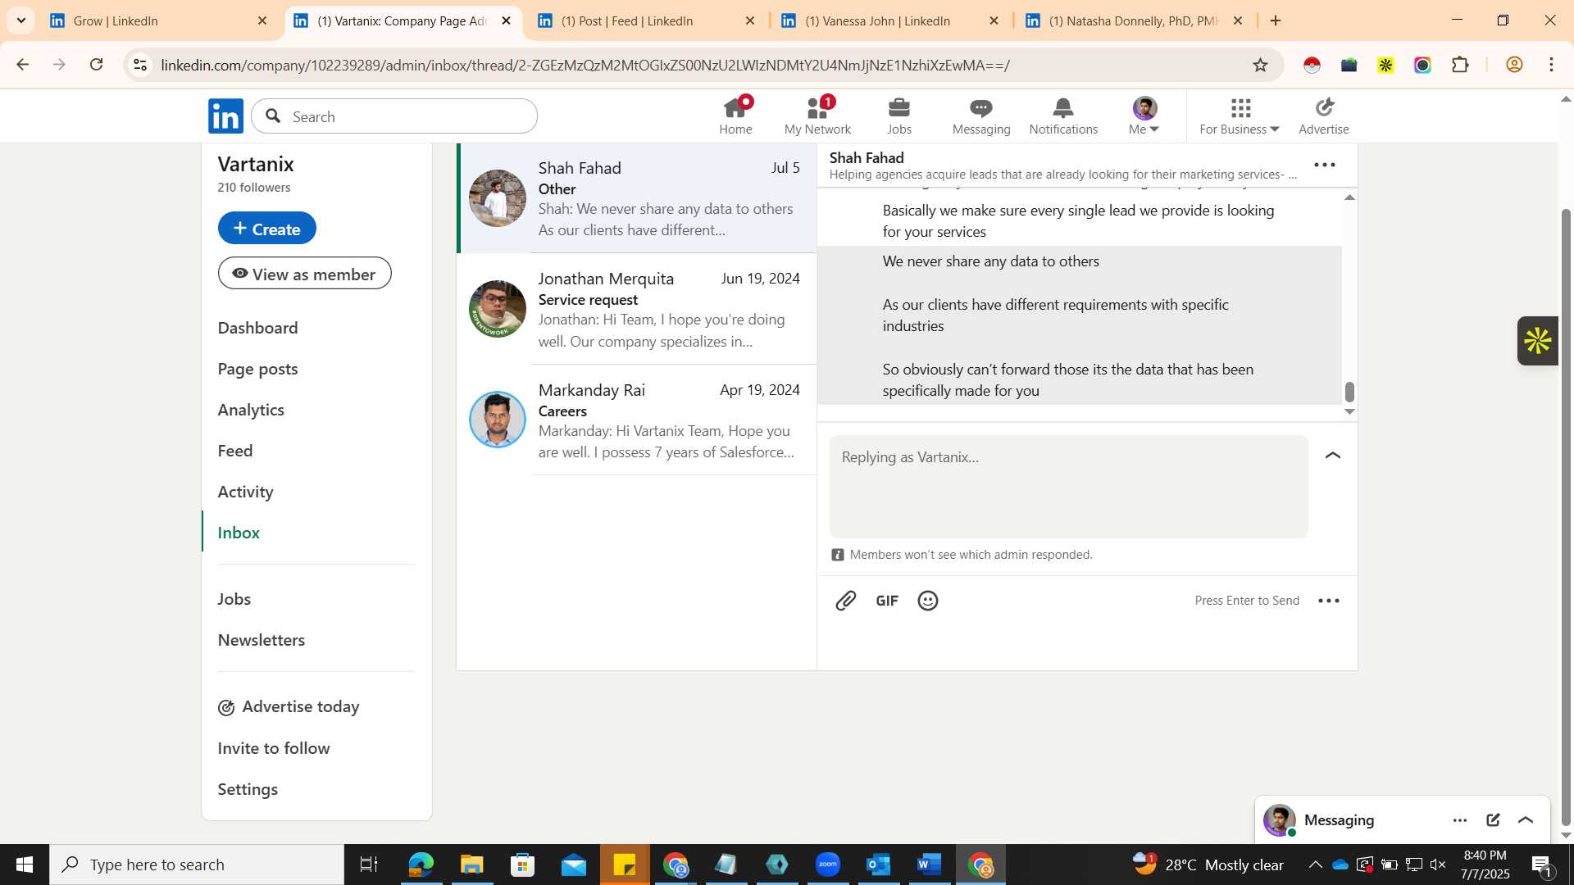Click the taskbar search box
This screenshot has width=1574, height=885.
click(x=197, y=865)
